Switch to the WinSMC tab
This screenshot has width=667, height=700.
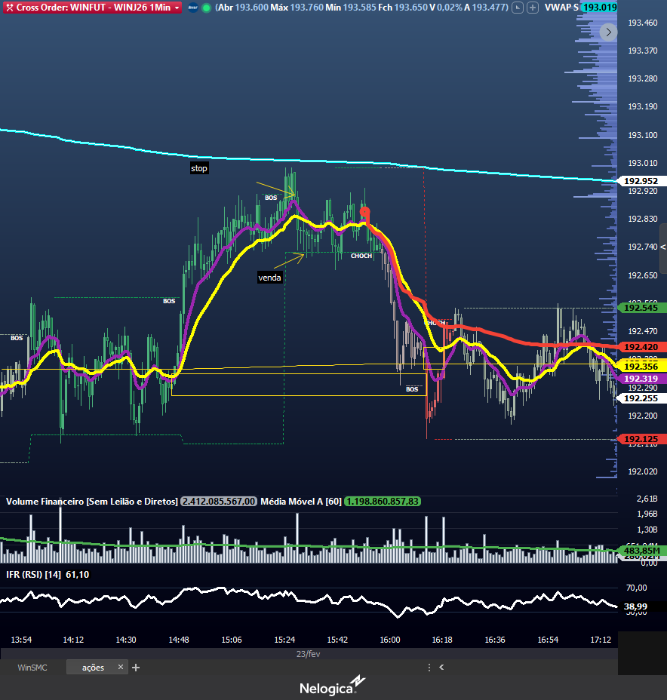click(32, 668)
